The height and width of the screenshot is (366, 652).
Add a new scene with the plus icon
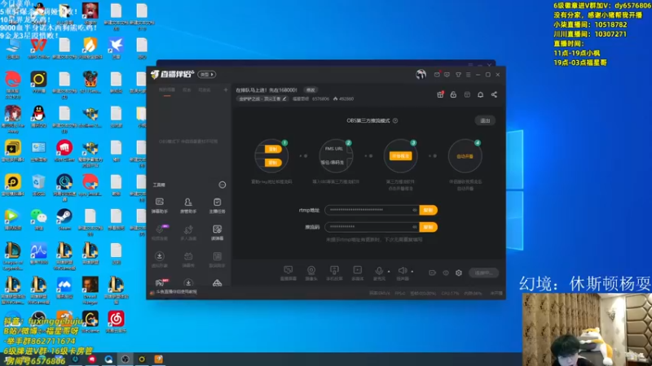[x=226, y=89]
